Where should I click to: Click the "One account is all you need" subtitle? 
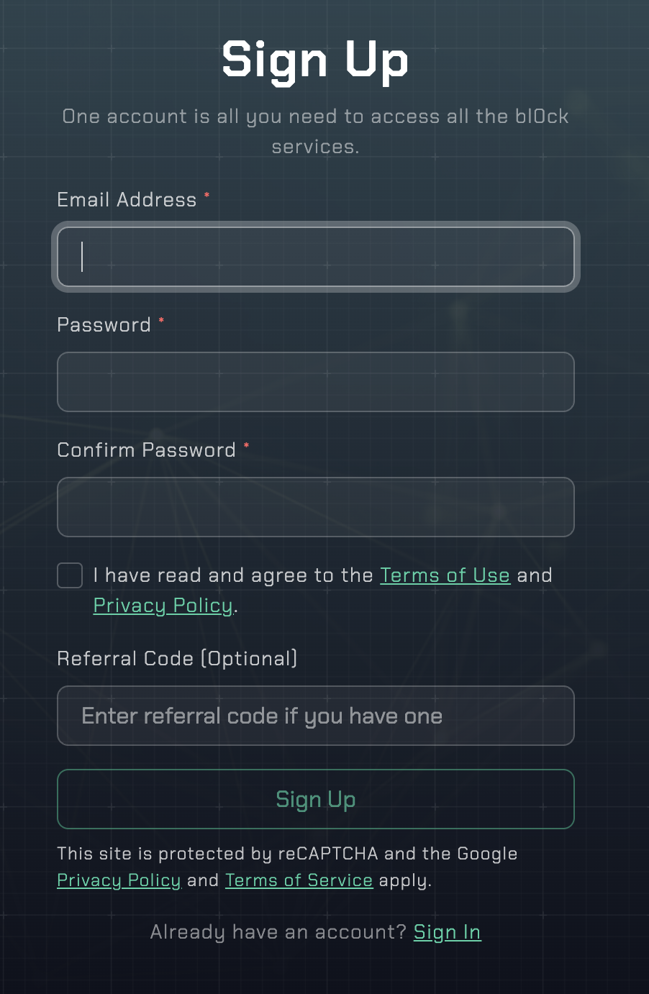coord(315,117)
